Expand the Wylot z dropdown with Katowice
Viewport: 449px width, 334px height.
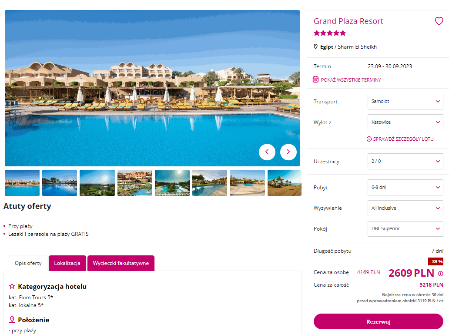click(405, 122)
